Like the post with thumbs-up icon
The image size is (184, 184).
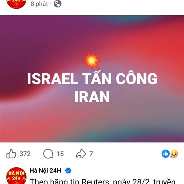tap(11, 154)
